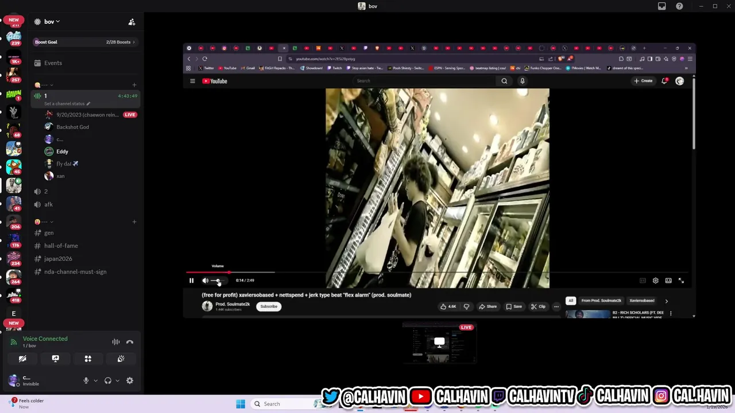Collapse the text channels category
Image resolution: width=735 pixels, height=413 pixels.
click(44, 222)
